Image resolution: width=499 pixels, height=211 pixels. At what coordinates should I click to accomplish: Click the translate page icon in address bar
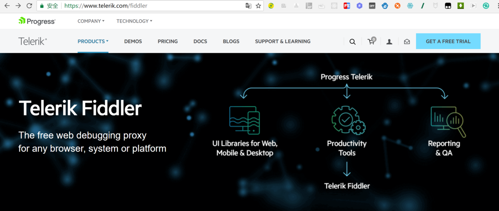click(248, 6)
